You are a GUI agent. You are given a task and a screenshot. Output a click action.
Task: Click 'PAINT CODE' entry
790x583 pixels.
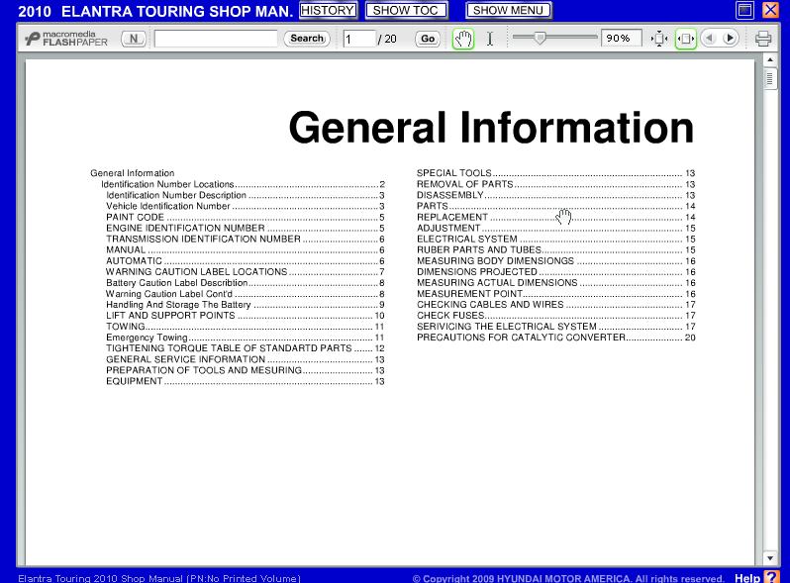tap(245, 217)
